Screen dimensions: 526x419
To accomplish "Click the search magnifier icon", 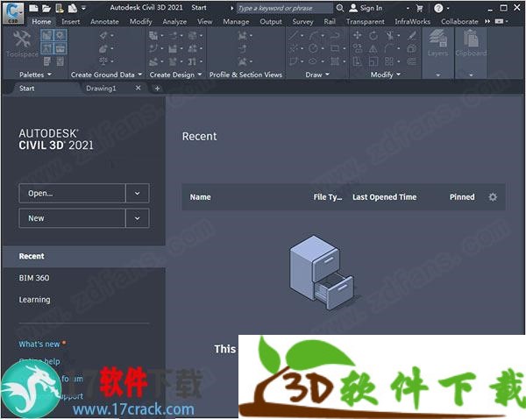I will 340,8.
